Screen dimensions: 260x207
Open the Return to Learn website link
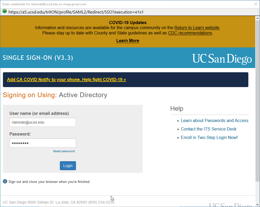coord(197,28)
